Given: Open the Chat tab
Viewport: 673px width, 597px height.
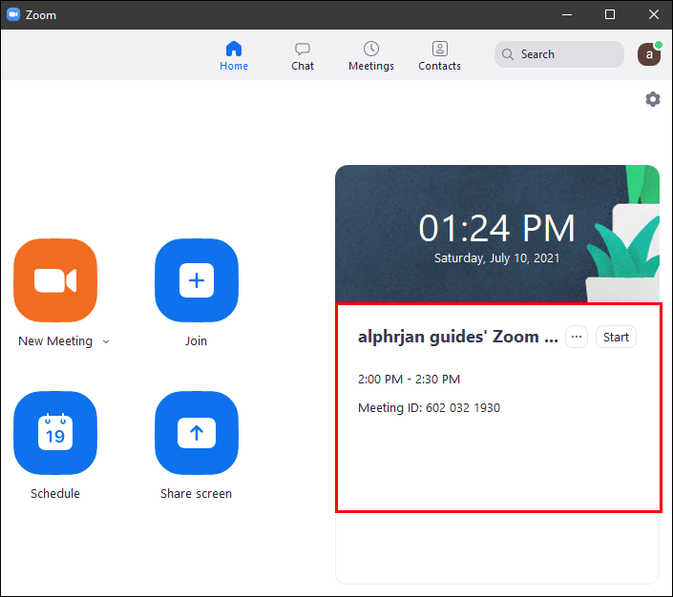Looking at the screenshot, I should pyautogui.click(x=303, y=55).
